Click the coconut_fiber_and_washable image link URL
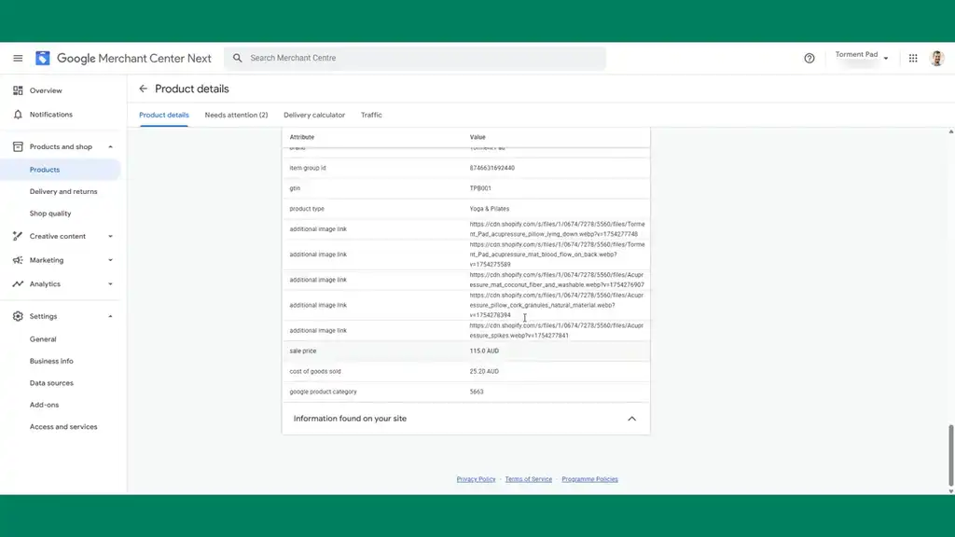Image resolution: width=955 pixels, height=537 pixels. pyautogui.click(x=557, y=280)
